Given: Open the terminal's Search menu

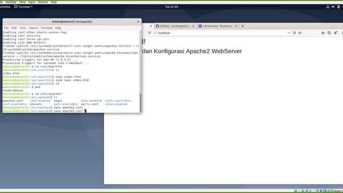Looking at the screenshot, I should click(33, 28).
